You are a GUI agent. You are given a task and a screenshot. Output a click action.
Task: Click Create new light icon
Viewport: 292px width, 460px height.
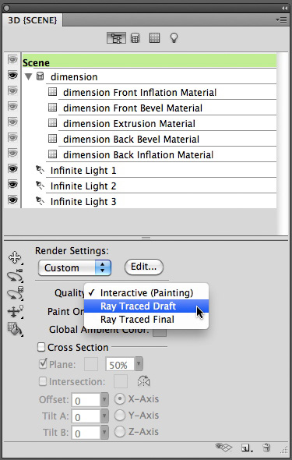(246, 448)
